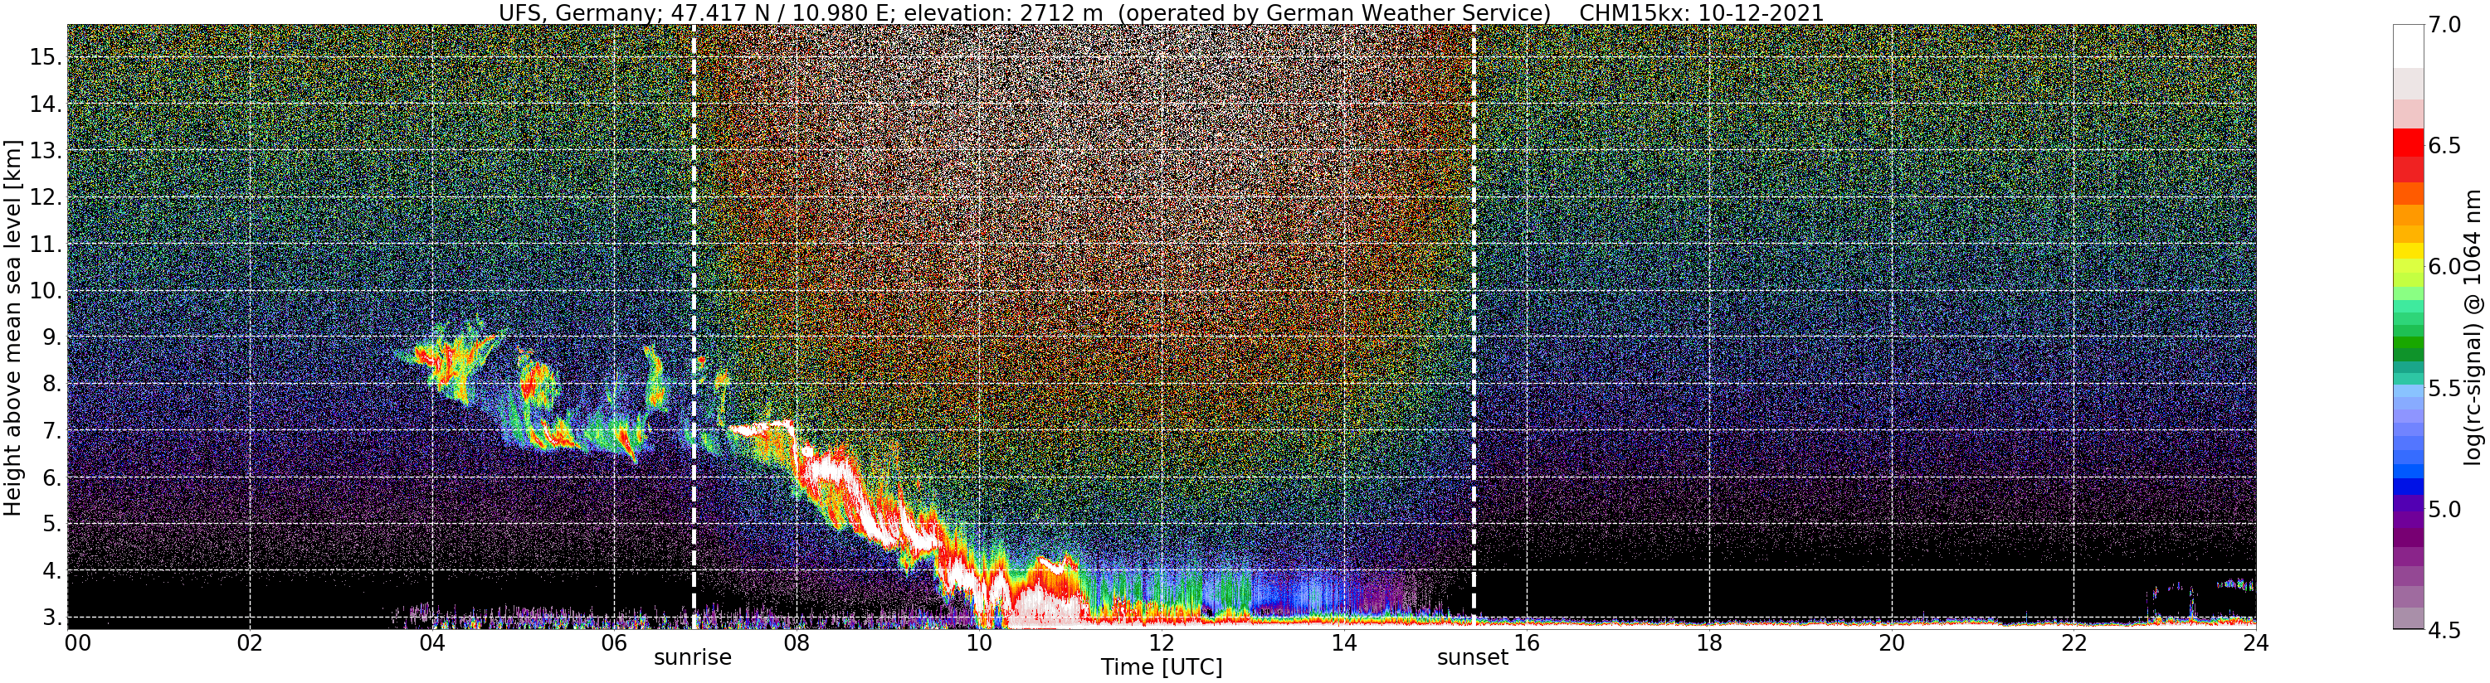The image size is (2490, 683).
Task: Click the x-axis tick label '20'
Action: pos(1891,642)
